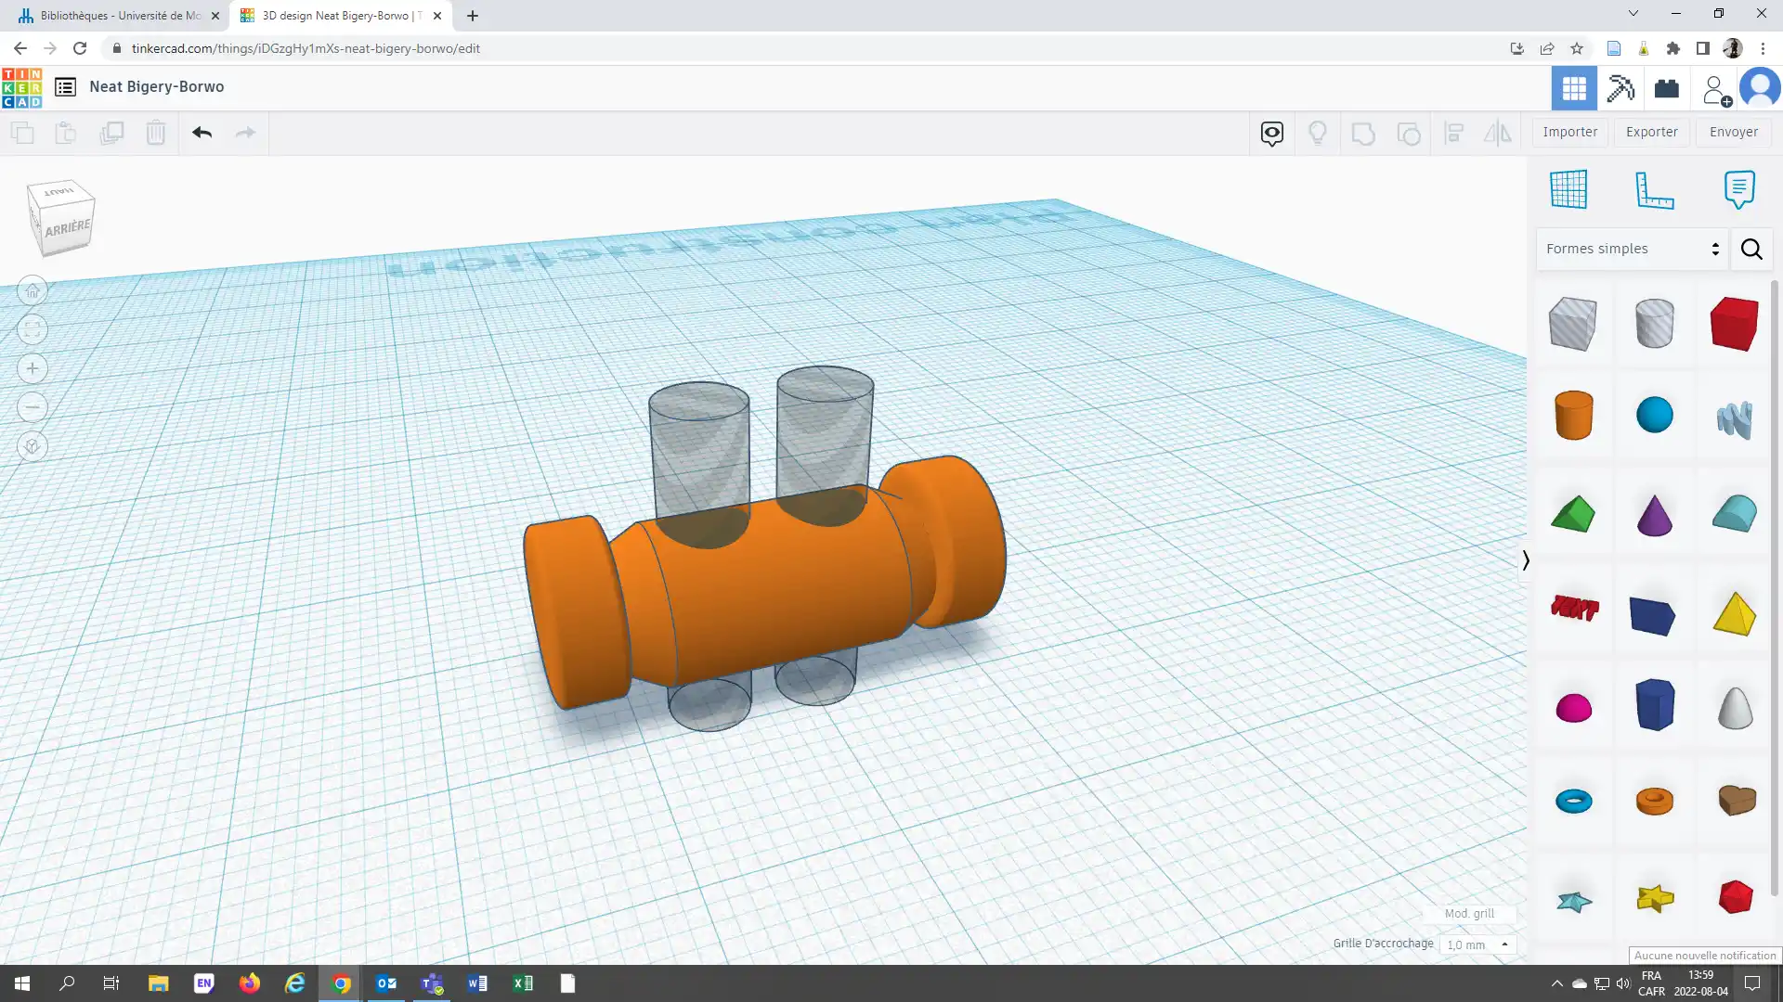The width and height of the screenshot is (1783, 1002).
Task: Toggle the show-all eye icon
Action: pos(1272,134)
